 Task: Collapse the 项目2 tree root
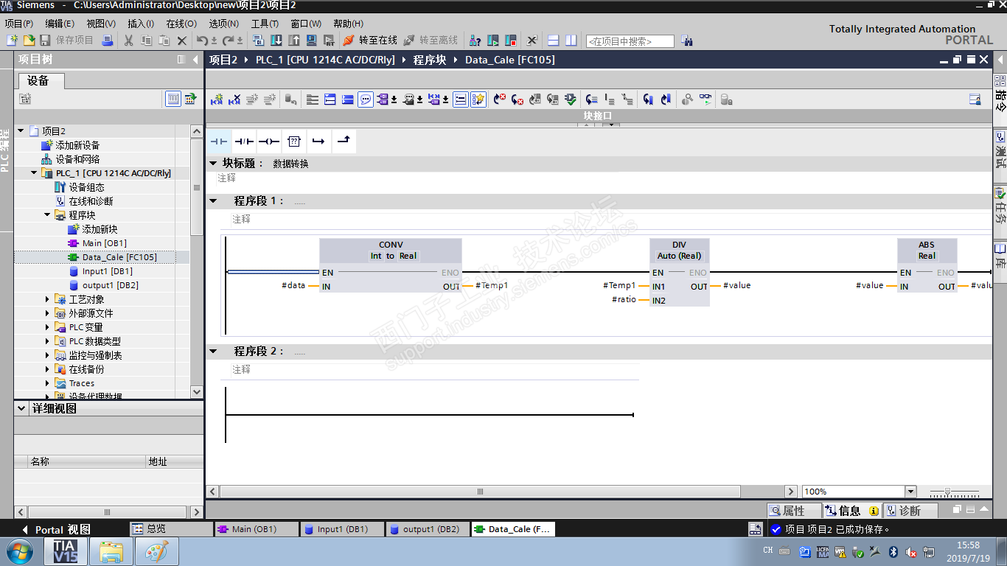click(21, 131)
